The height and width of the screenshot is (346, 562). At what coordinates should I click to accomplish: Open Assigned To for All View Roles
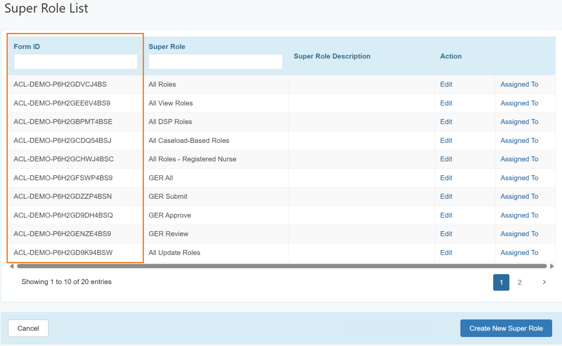click(x=520, y=103)
